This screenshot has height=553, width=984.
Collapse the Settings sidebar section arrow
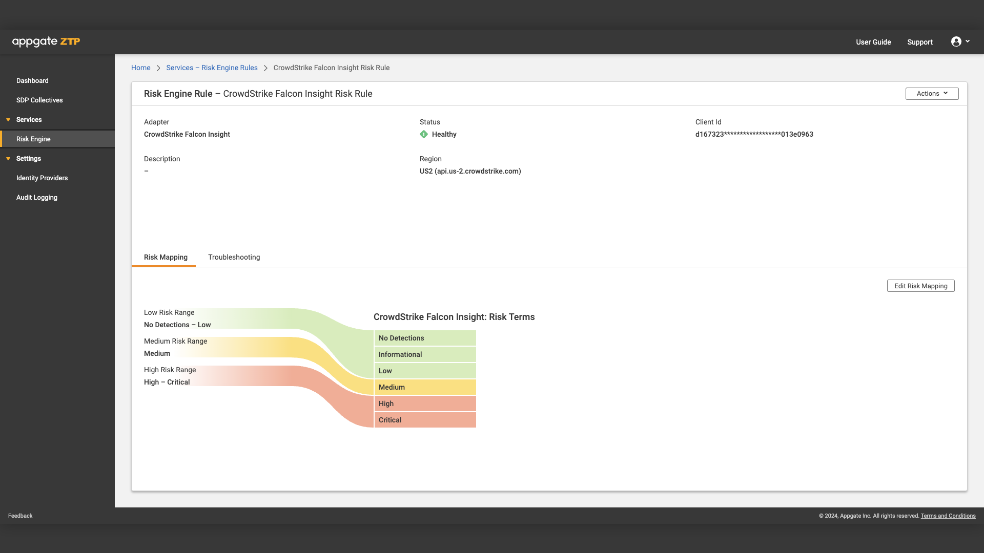coord(8,159)
